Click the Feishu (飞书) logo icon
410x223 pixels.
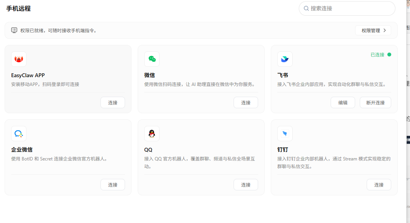click(285, 59)
